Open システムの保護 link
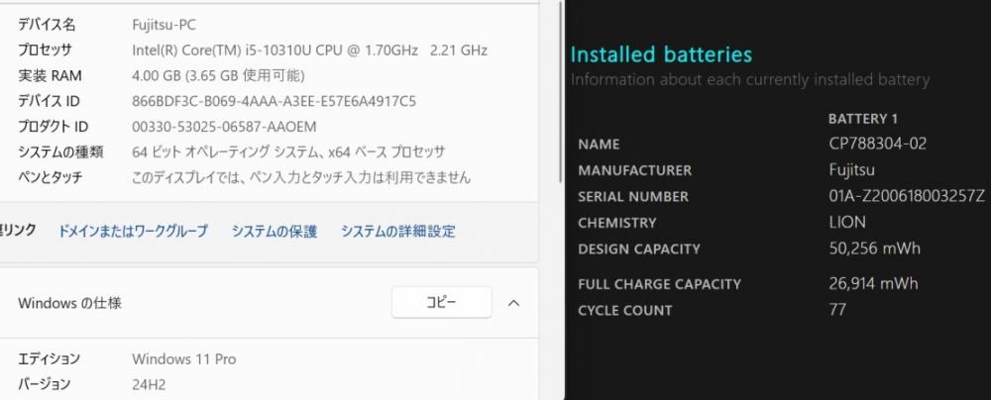 (275, 232)
